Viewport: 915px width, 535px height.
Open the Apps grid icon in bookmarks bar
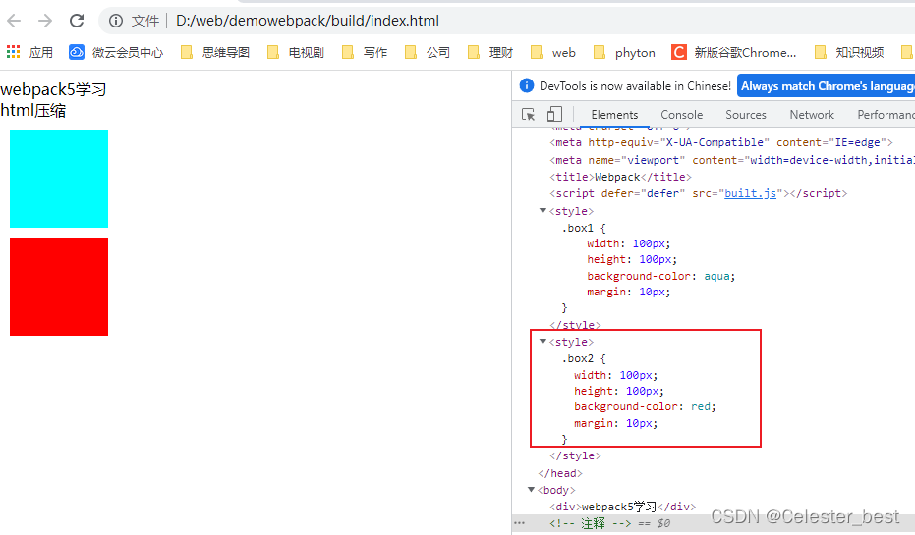[13, 52]
